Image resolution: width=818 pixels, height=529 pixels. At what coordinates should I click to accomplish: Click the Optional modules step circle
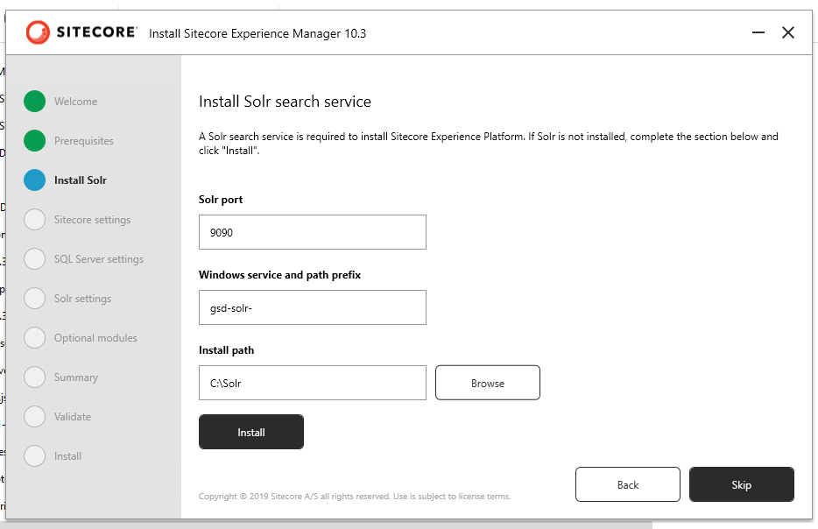[34, 338]
